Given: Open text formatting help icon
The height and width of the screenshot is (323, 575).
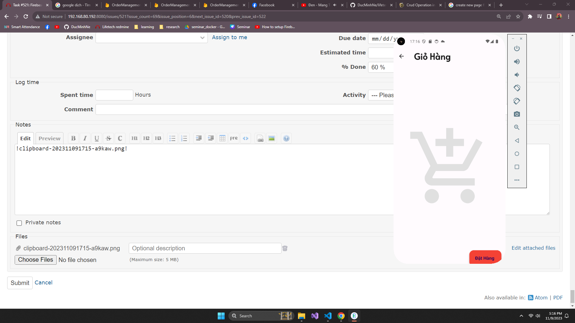Looking at the screenshot, I should click(286, 138).
